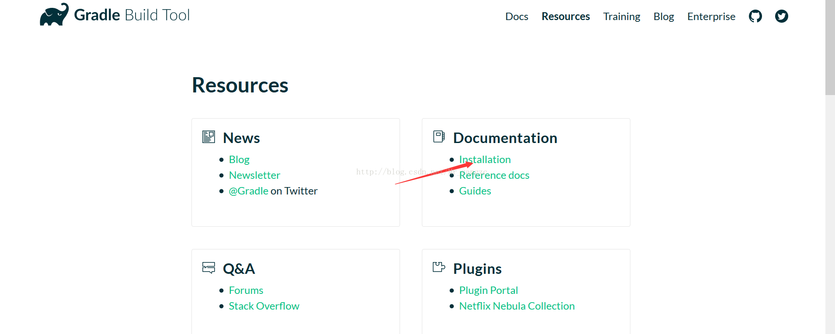Go to the Training page
Screen dimensions: 835x334
coord(622,17)
